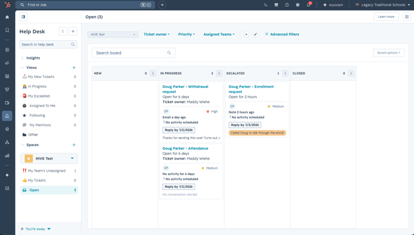The image size is (414, 235).
Task: Open the sparkle icon in left sidebar
Action: [7, 175]
